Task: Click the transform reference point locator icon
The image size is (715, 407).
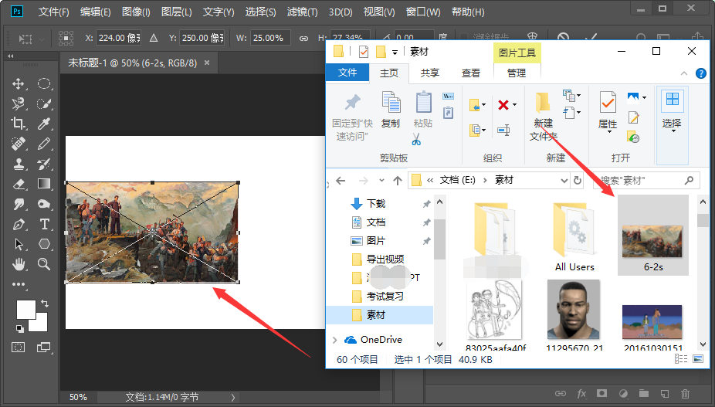Action: pos(66,38)
